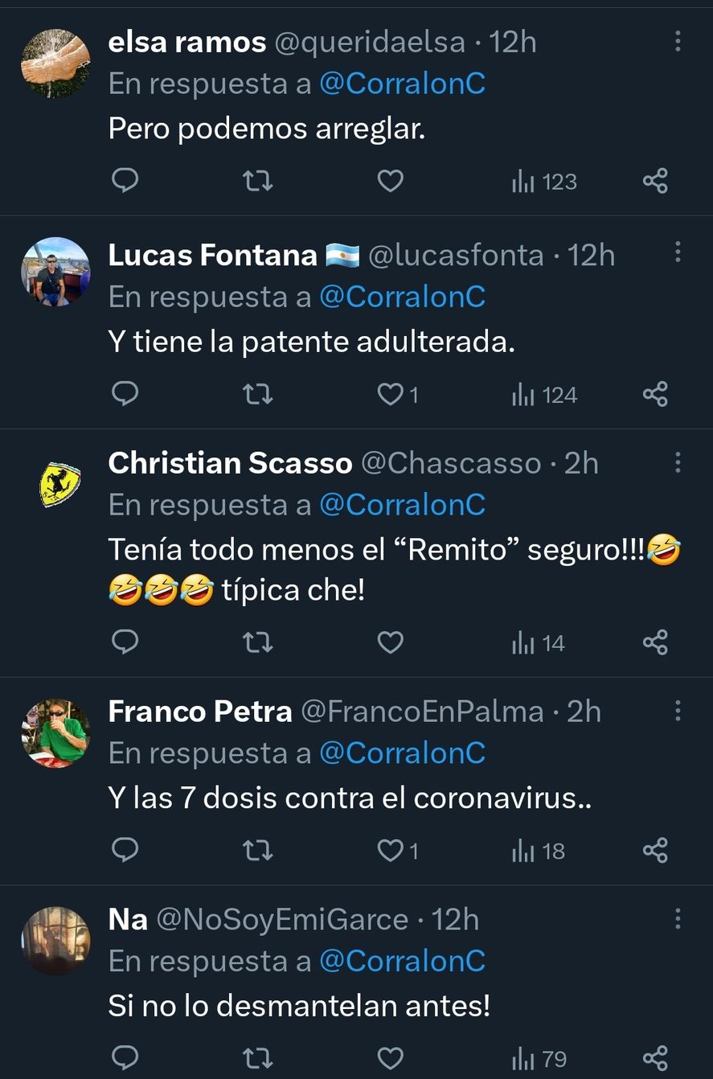This screenshot has width=713, height=1079.
Task: Open Franco Petra's profile picture
Action: tap(55, 732)
